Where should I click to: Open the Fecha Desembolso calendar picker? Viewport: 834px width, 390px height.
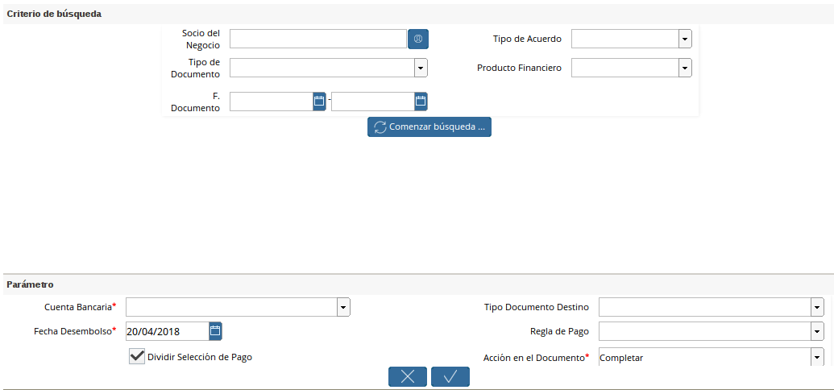[215, 330]
